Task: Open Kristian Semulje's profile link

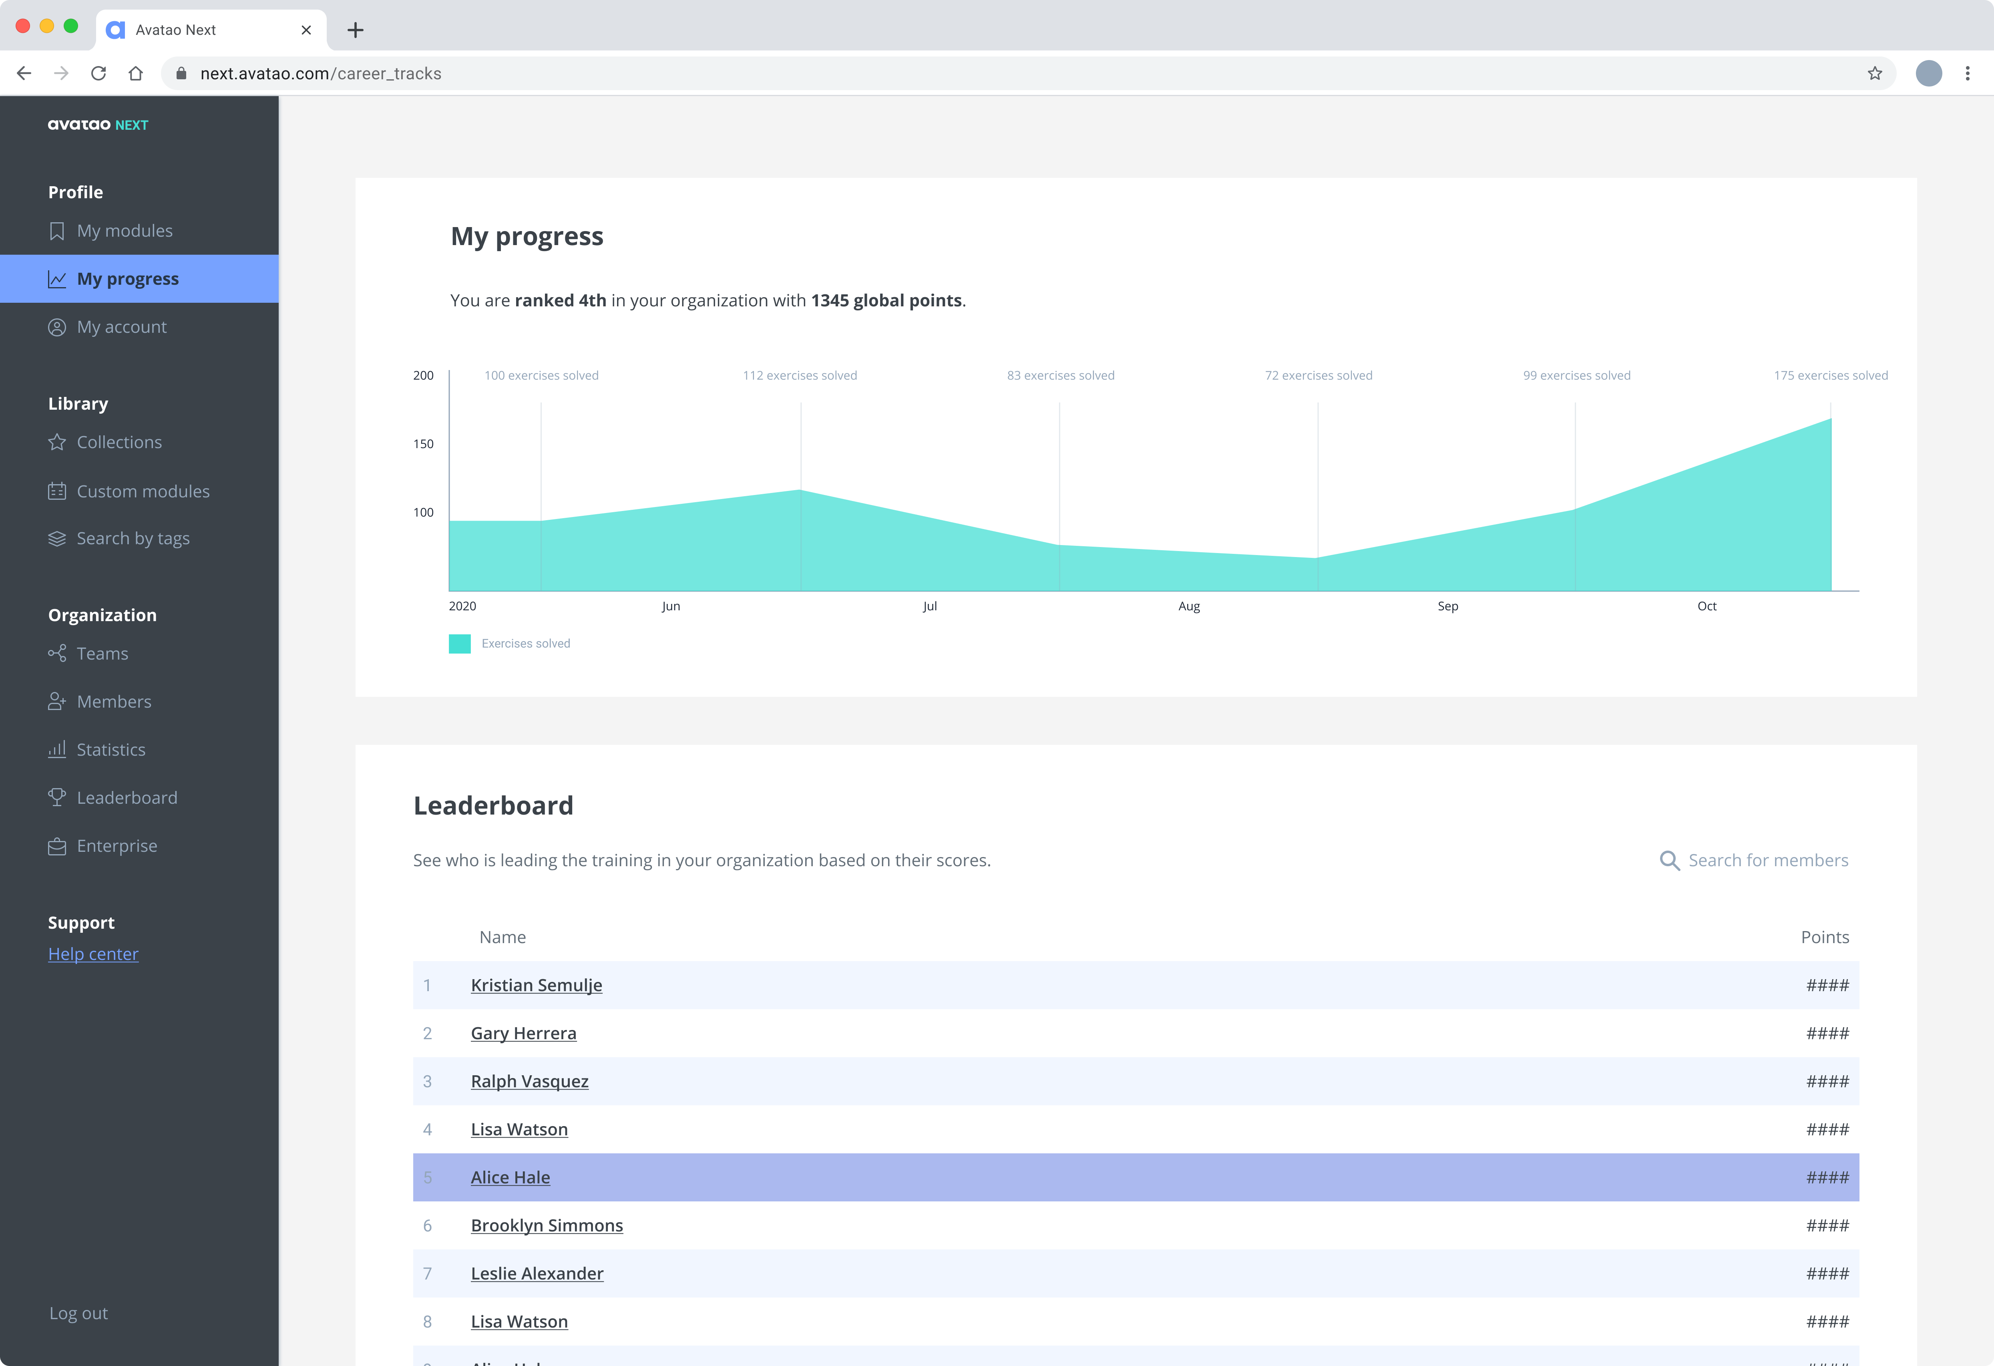Action: [536, 985]
